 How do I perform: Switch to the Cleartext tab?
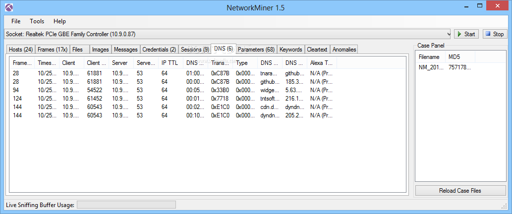point(317,50)
